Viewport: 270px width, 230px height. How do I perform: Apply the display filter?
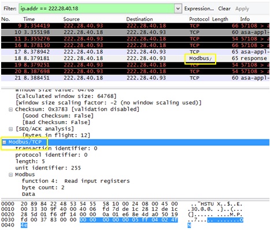click(x=242, y=9)
